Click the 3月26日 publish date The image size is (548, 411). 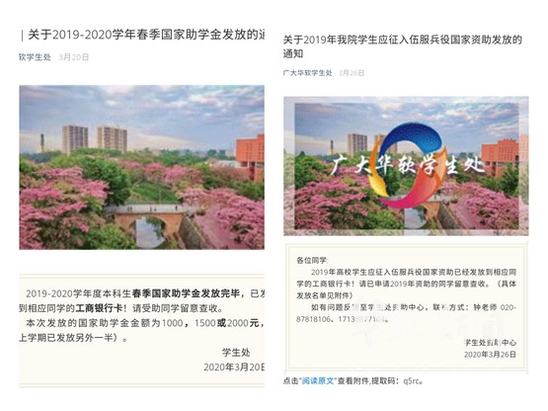pos(352,73)
